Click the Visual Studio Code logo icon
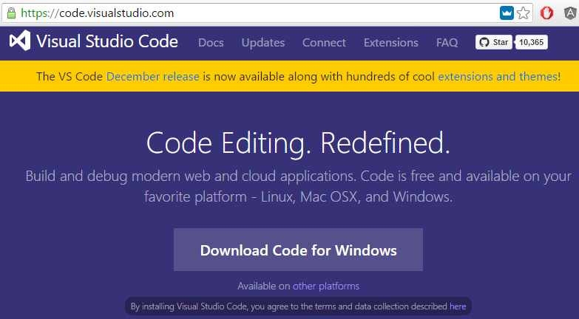 (x=20, y=40)
